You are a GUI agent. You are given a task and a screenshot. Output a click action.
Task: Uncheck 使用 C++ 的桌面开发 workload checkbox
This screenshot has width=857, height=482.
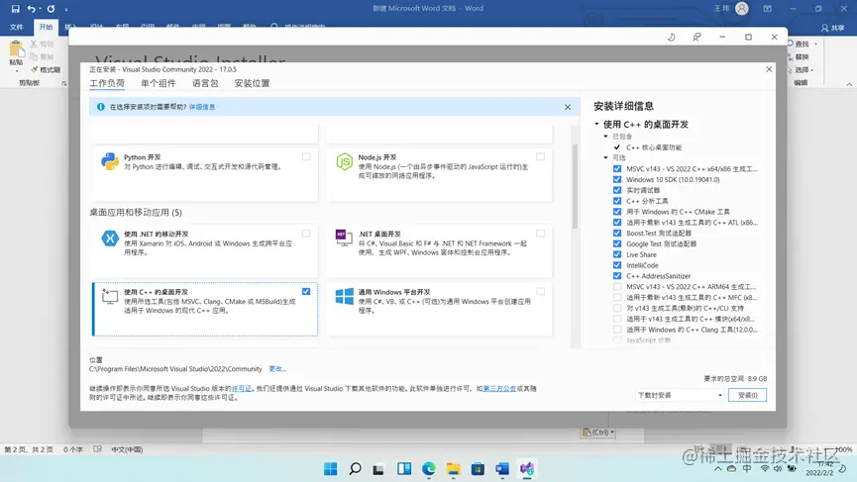coord(306,292)
